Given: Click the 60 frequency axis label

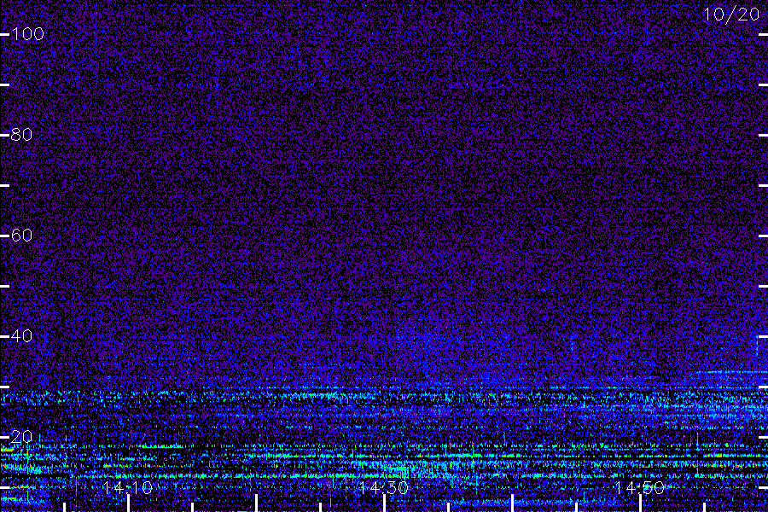Looking at the screenshot, I should [x=21, y=236].
